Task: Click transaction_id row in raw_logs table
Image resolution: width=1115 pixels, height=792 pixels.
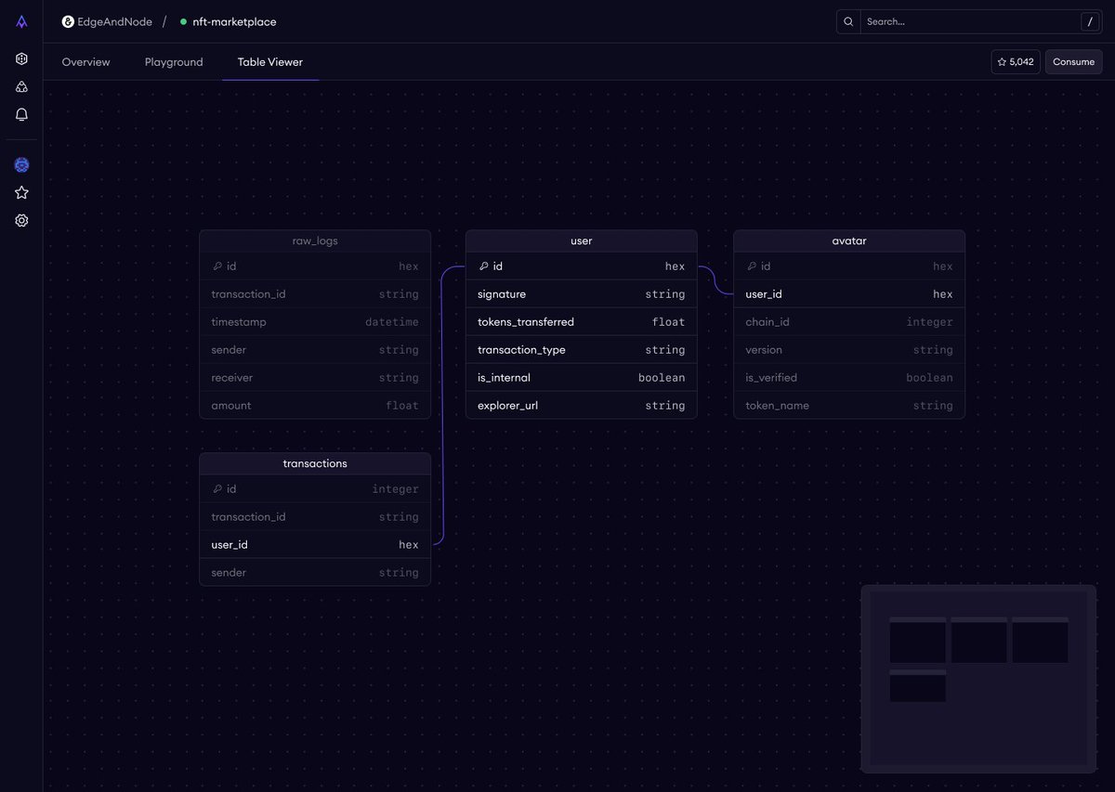Action: pos(315,294)
